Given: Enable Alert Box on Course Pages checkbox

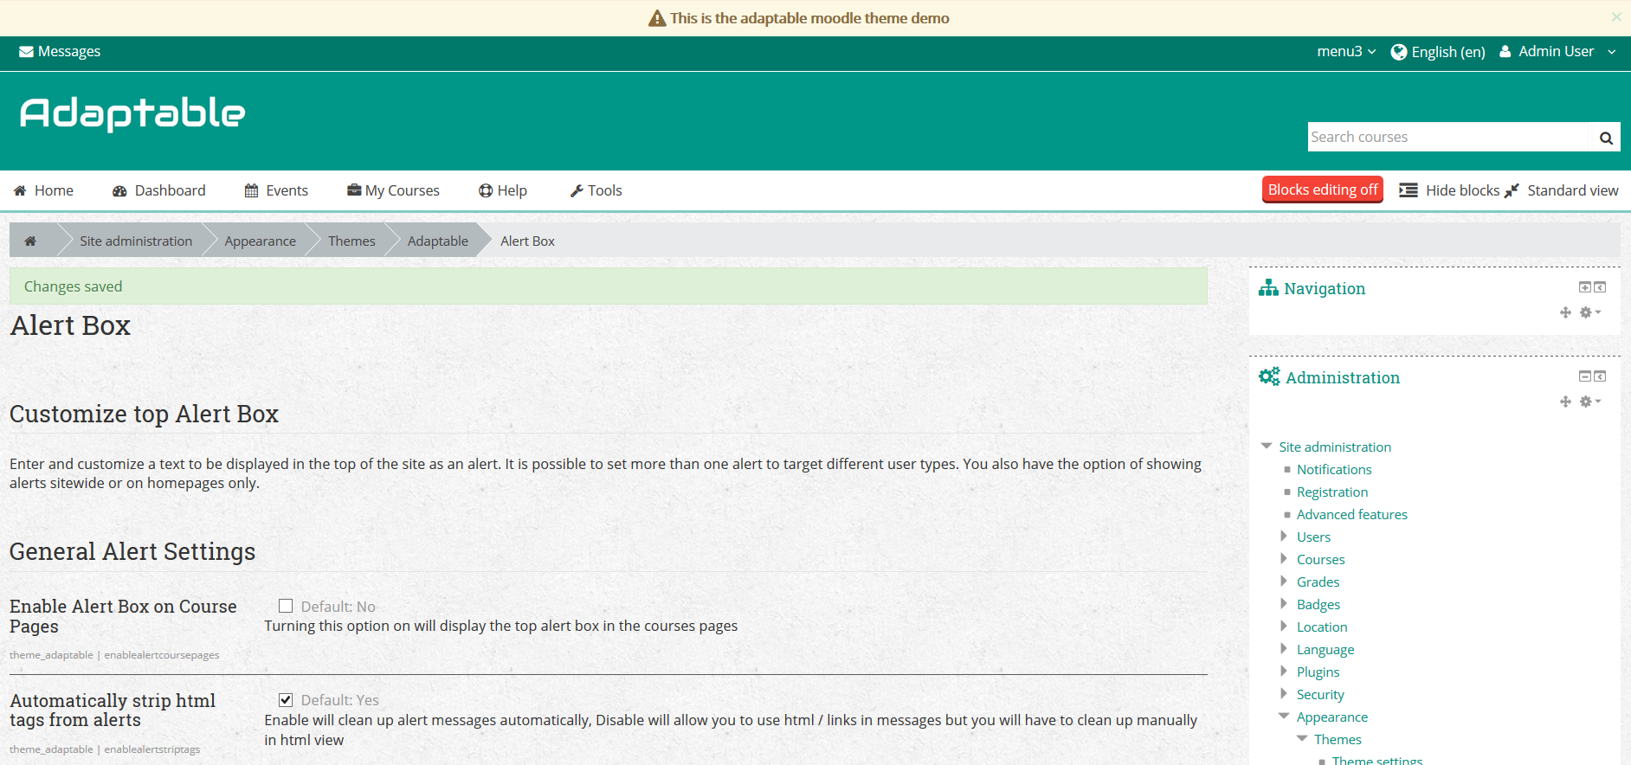Looking at the screenshot, I should pyautogui.click(x=286, y=606).
